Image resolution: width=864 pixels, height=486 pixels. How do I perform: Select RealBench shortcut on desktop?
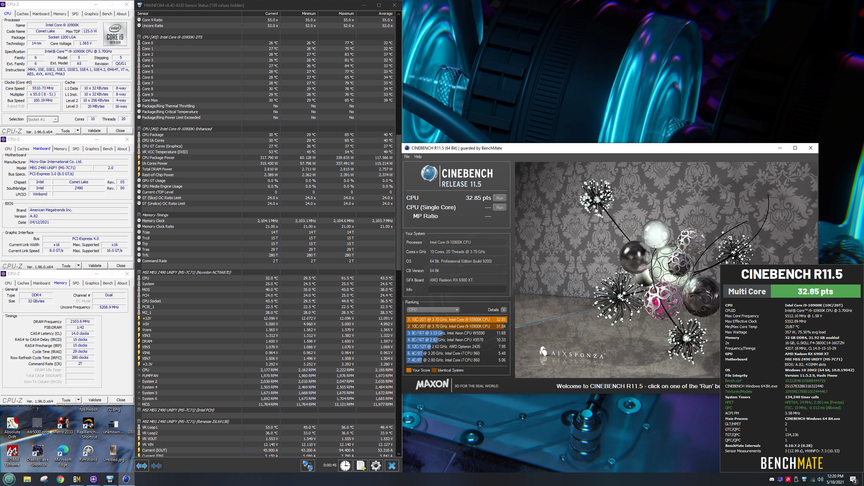[x=88, y=428]
